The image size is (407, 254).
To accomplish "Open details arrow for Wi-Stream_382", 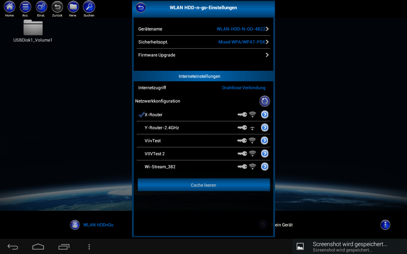I will click(265, 167).
